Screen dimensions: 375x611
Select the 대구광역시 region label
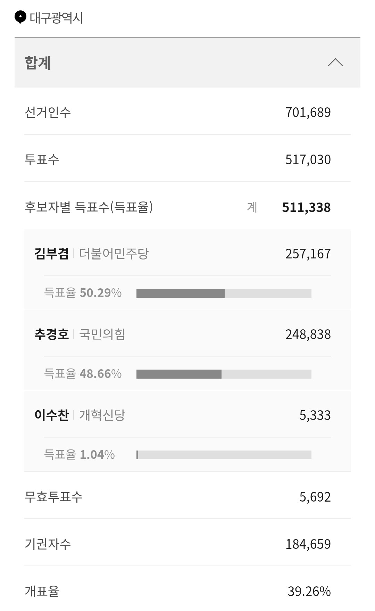56,18
